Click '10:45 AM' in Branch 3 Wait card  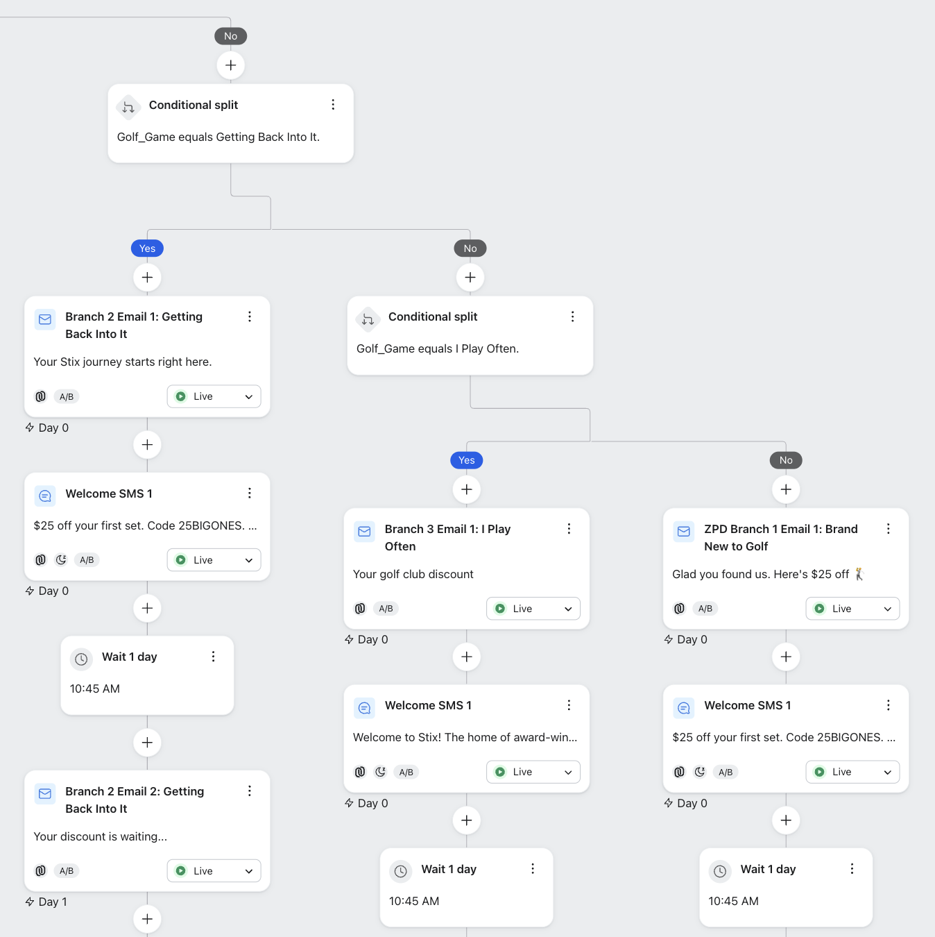point(414,901)
